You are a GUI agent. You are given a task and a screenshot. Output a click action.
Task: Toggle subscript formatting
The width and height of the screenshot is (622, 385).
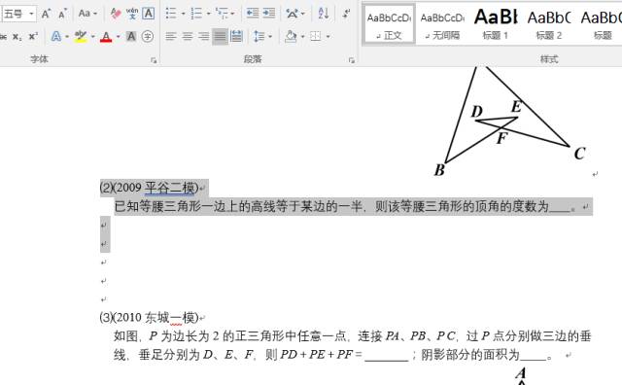click(x=17, y=37)
